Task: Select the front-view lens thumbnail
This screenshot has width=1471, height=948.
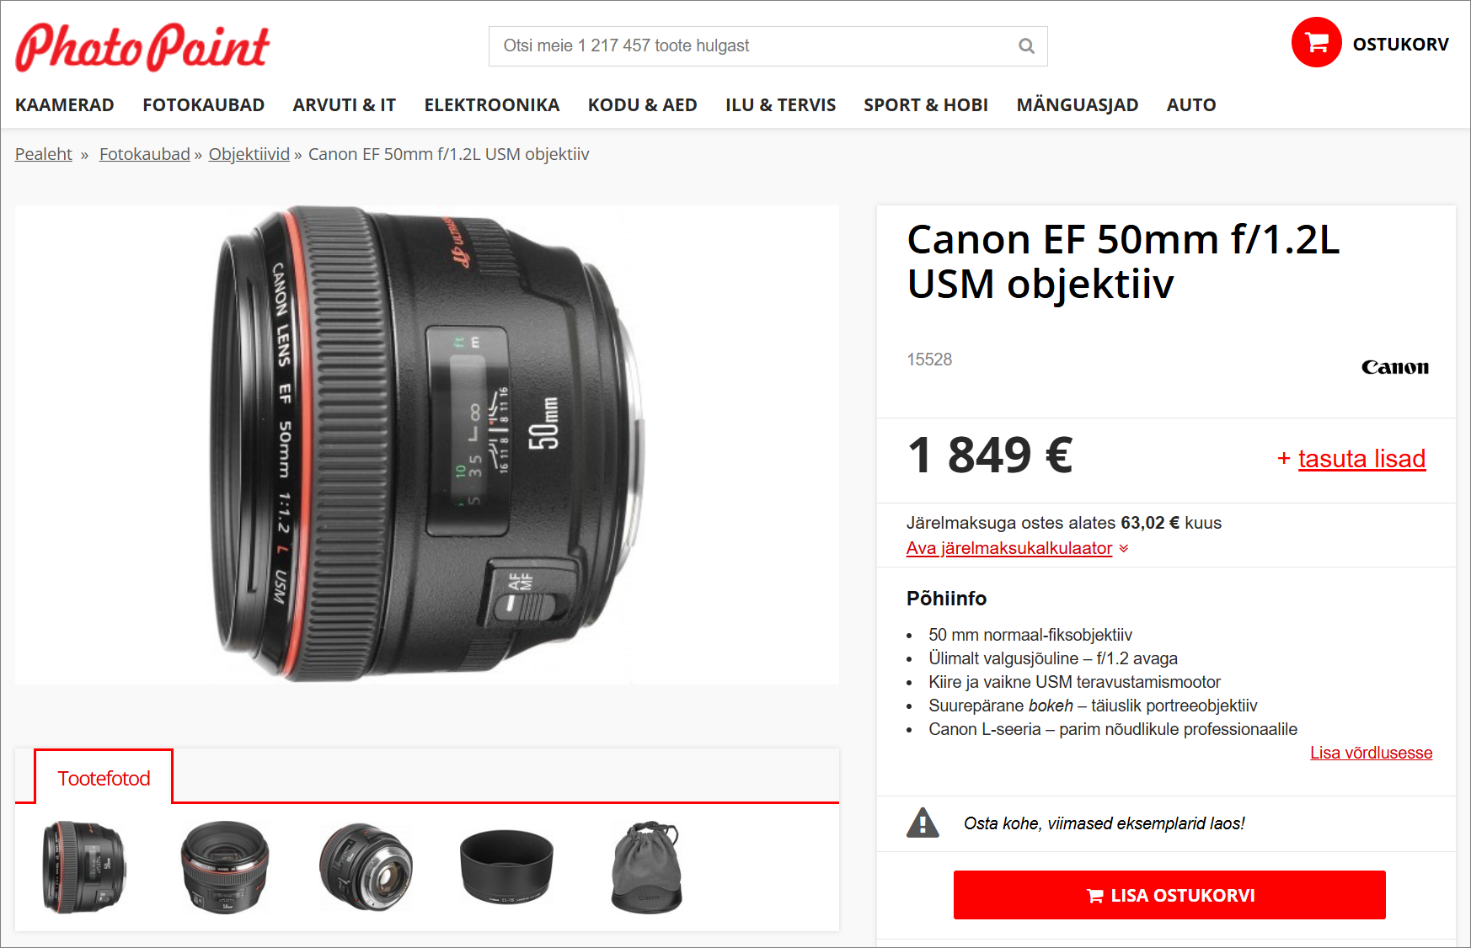Action: [x=225, y=867]
